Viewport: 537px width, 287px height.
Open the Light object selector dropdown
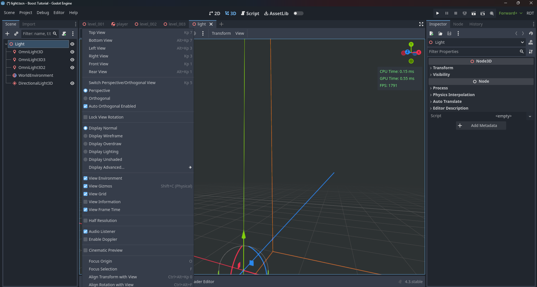coord(476,42)
